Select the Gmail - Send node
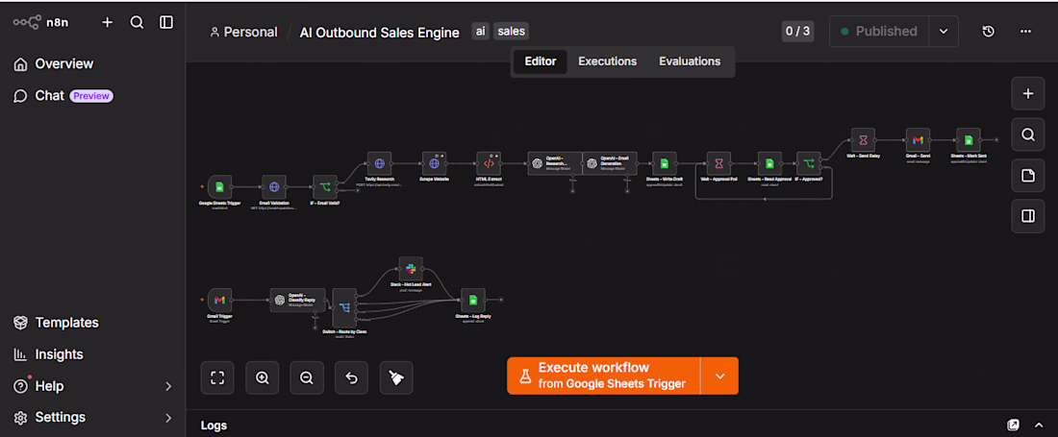The image size is (1058, 437). pyautogui.click(x=918, y=140)
